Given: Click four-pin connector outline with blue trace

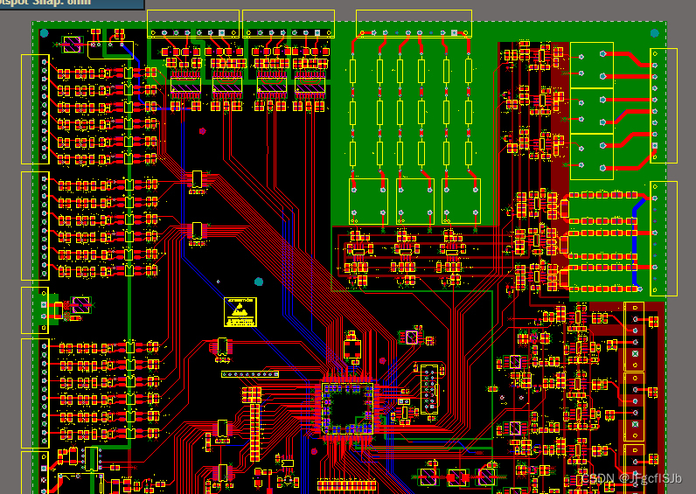Looking at the screenshot, I should pos(110,50).
